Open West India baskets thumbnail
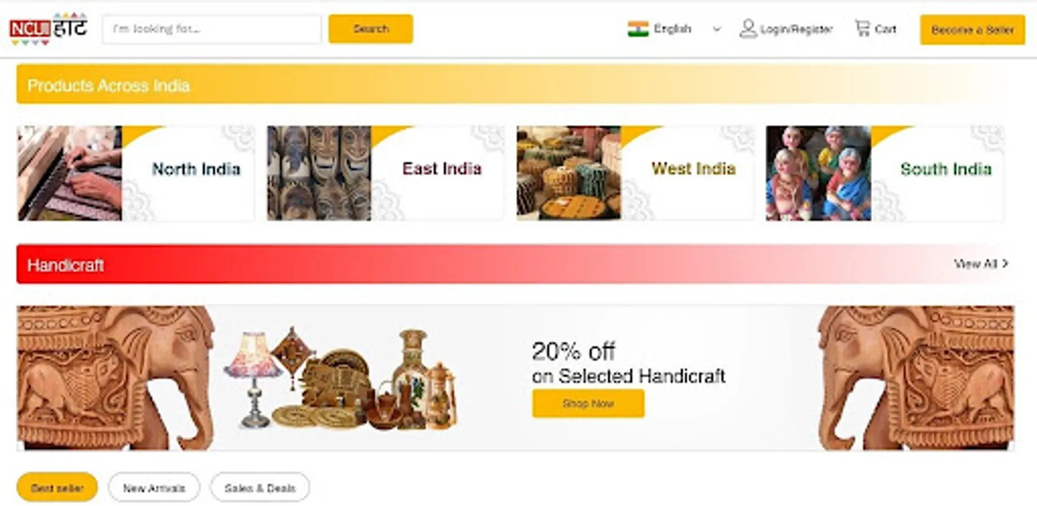1037x506 pixels. click(x=568, y=173)
